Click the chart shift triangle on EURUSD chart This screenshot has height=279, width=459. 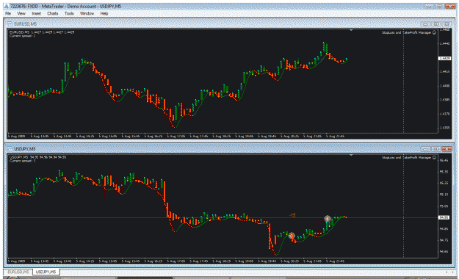tap(351, 30)
